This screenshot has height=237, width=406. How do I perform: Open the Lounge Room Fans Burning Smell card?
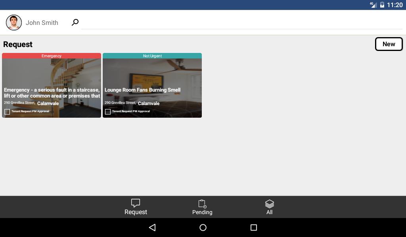point(152,85)
